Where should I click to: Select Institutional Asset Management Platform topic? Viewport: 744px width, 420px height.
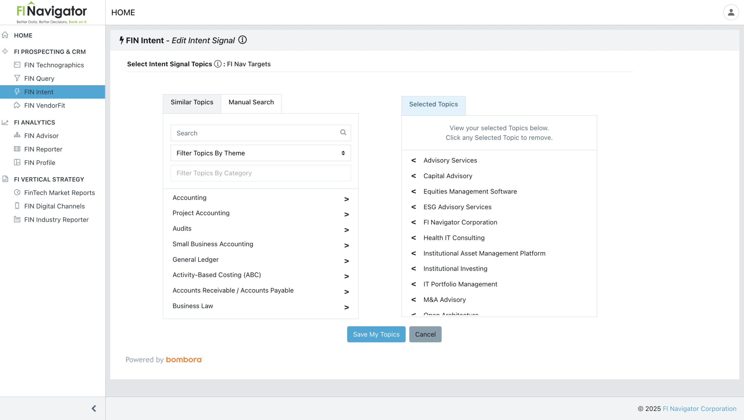point(484,253)
